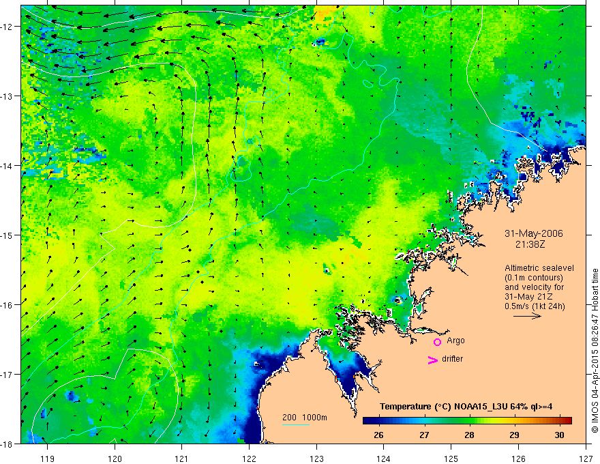Click longitude axis label 124
Image resolution: width=600 pixels, height=464 pixels.
[384, 459]
